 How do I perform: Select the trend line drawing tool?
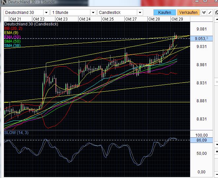pos(210,13)
